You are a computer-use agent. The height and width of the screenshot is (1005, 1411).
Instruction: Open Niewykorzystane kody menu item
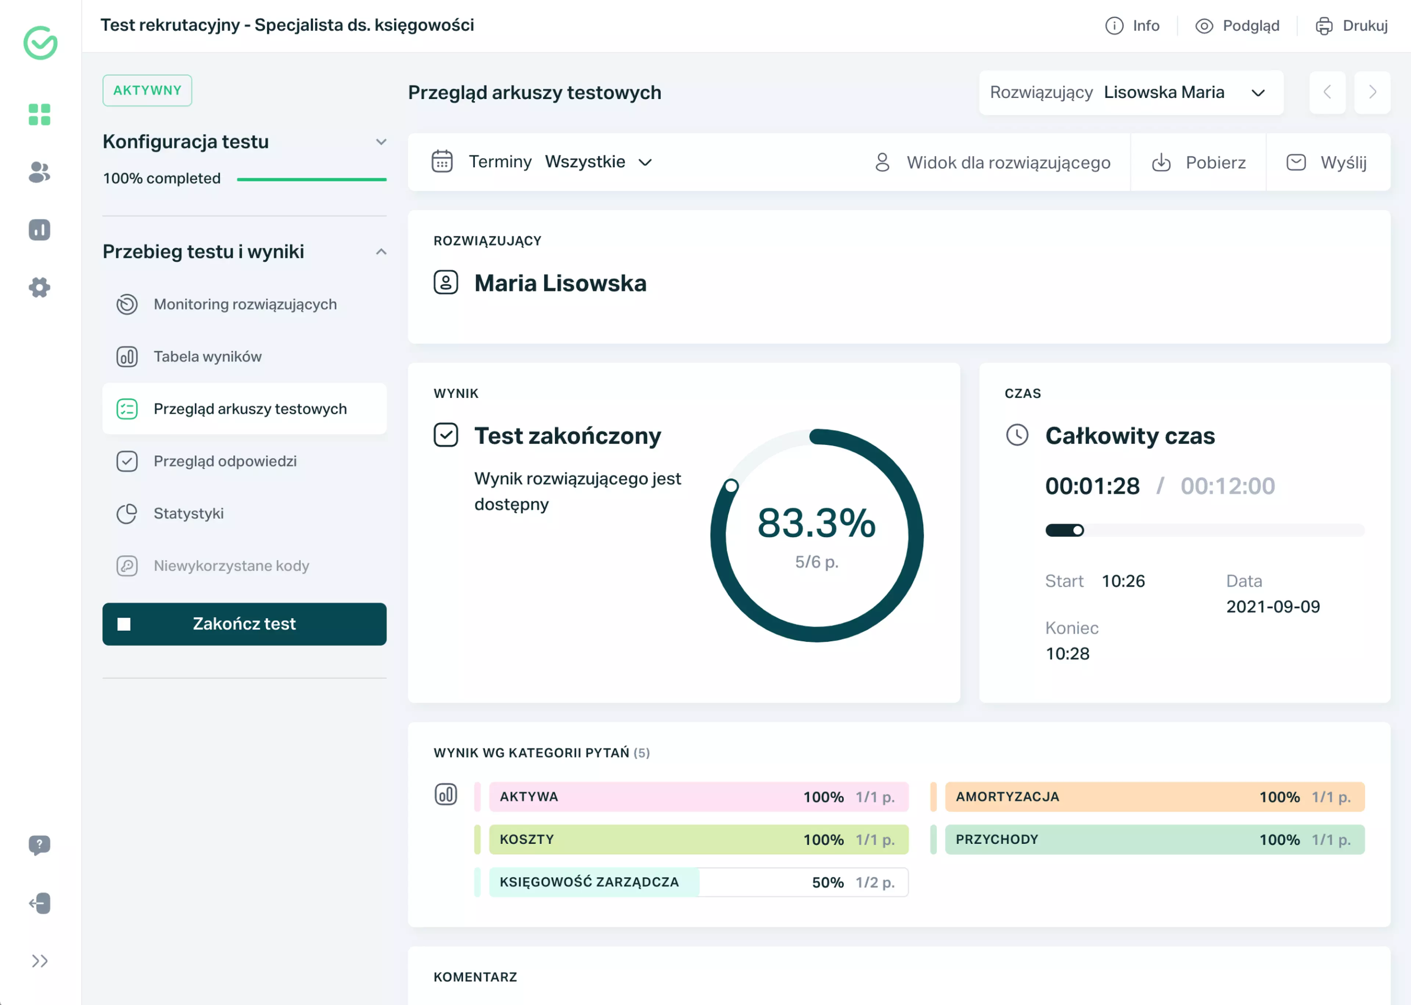tap(245, 565)
